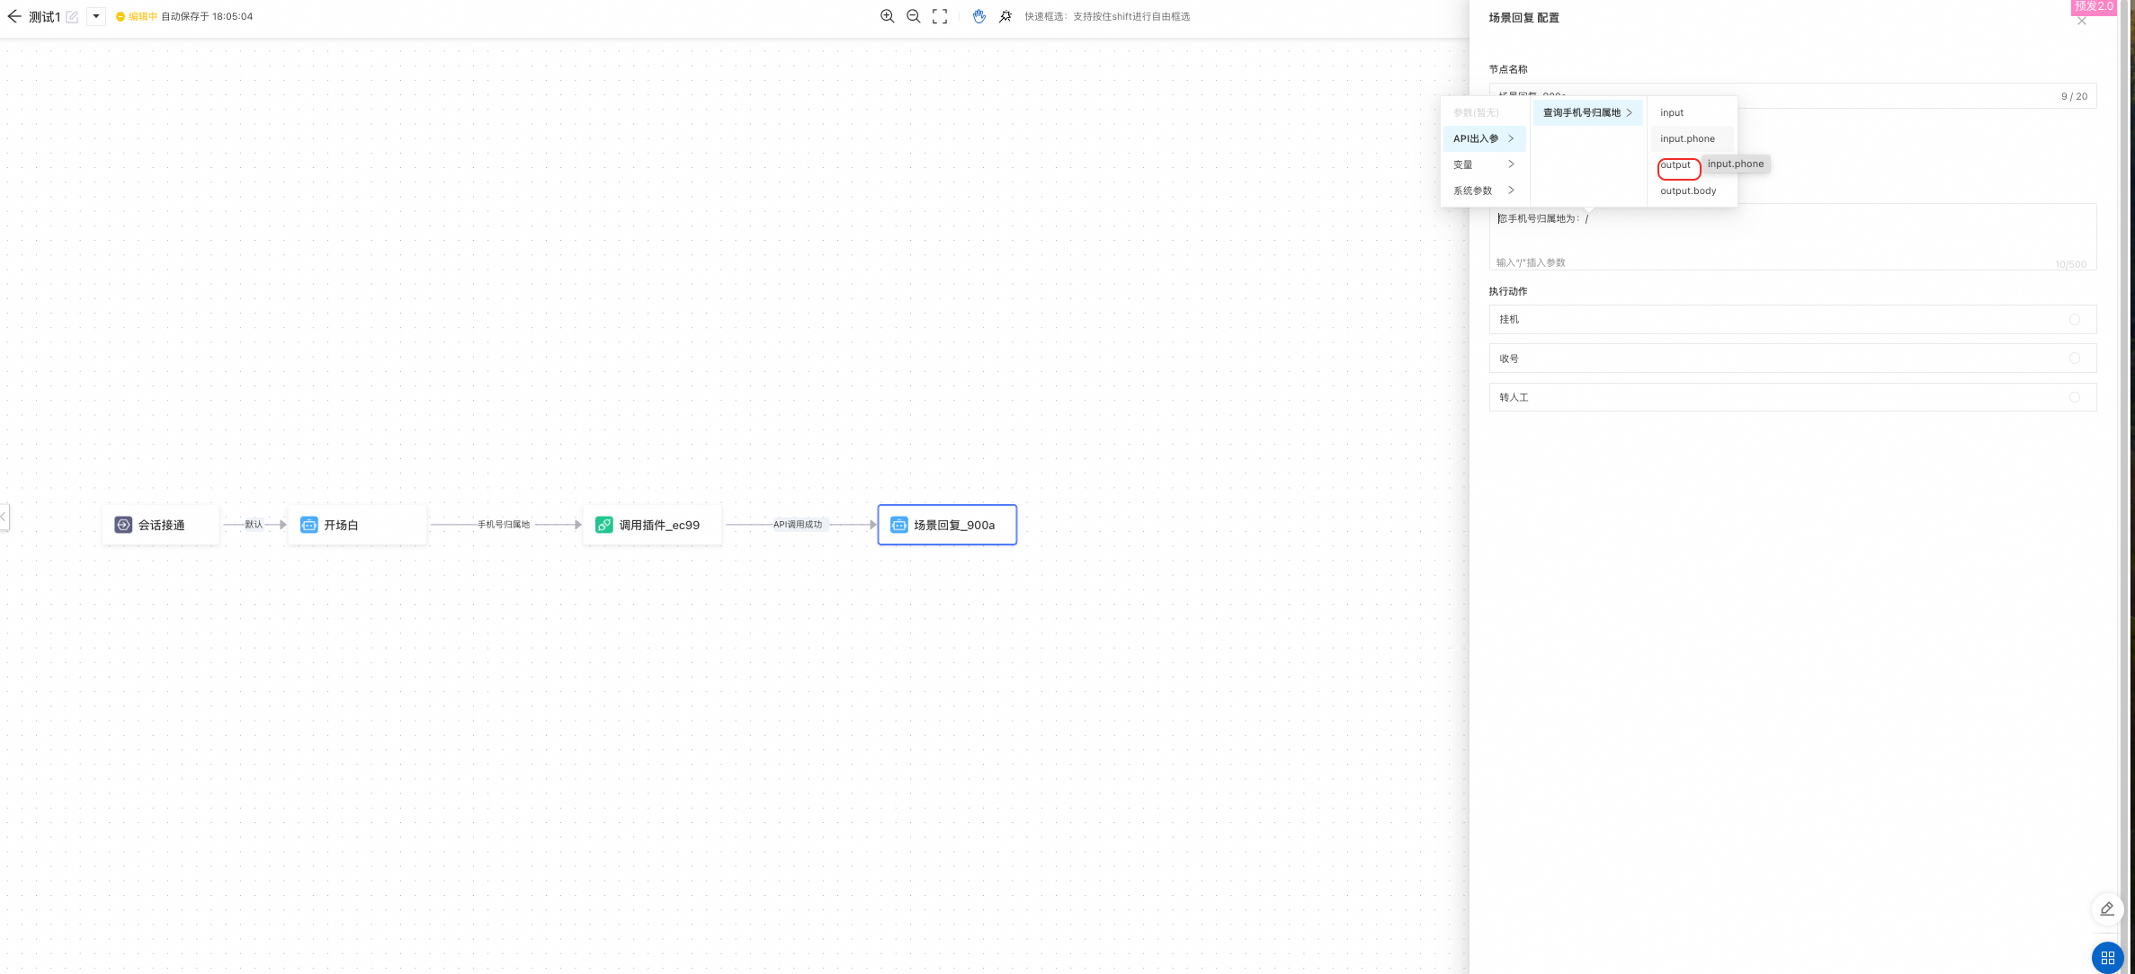Click the API调用成功 edge label

[x=798, y=525]
